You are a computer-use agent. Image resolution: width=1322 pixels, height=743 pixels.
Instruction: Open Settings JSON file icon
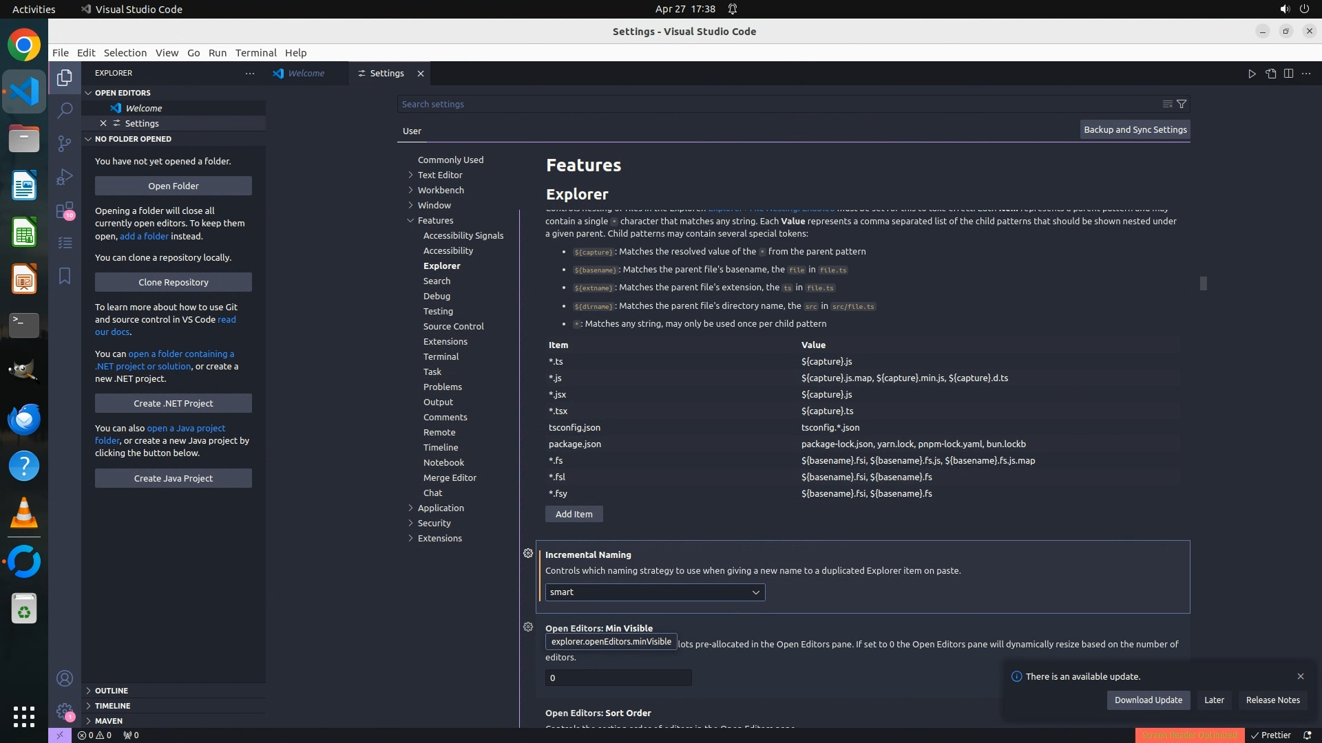(1270, 74)
